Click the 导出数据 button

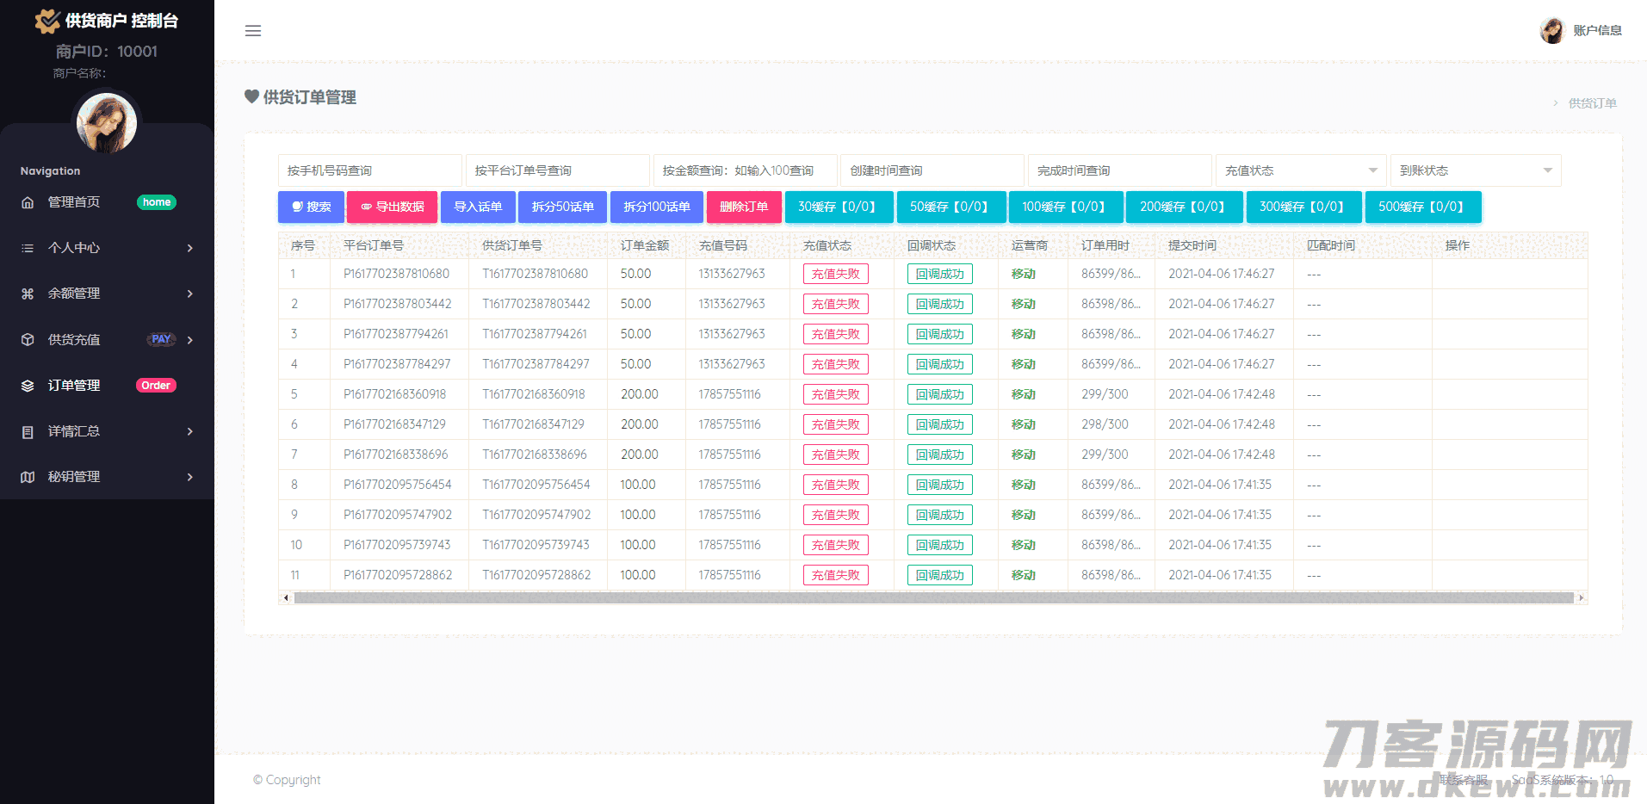click(392, 207)
